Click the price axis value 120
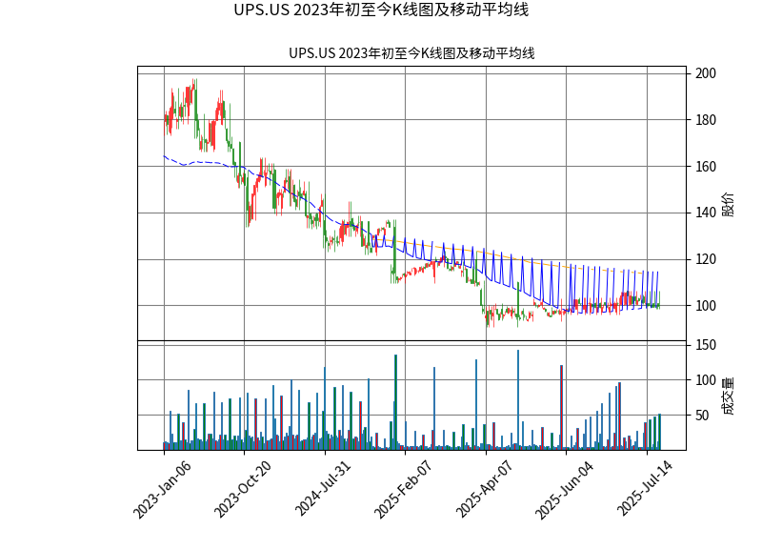Image resolution: width=762 pixels, height=548 pixels. pyautogui.click(x=706, y=259)
